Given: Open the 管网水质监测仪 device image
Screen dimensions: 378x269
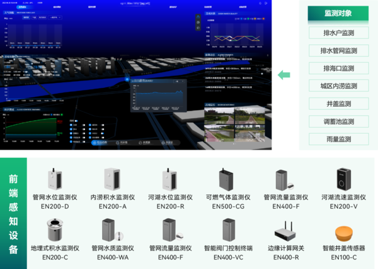Looking at the screenshot, I should (112, 230).
